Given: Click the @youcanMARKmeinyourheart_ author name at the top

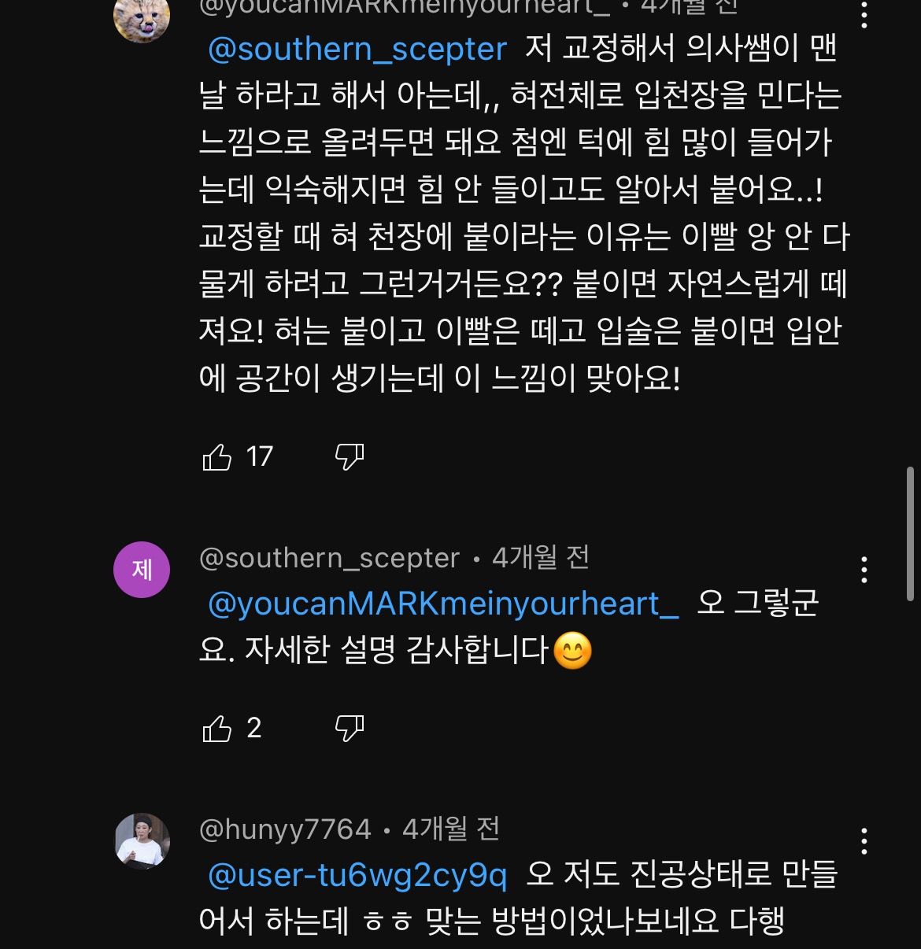Looking at the screenshot, I should (x=405, y=6).
